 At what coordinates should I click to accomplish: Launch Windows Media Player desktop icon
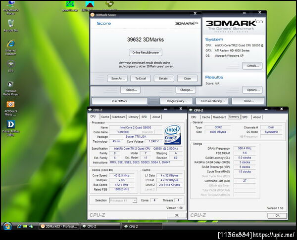(11, 88)
